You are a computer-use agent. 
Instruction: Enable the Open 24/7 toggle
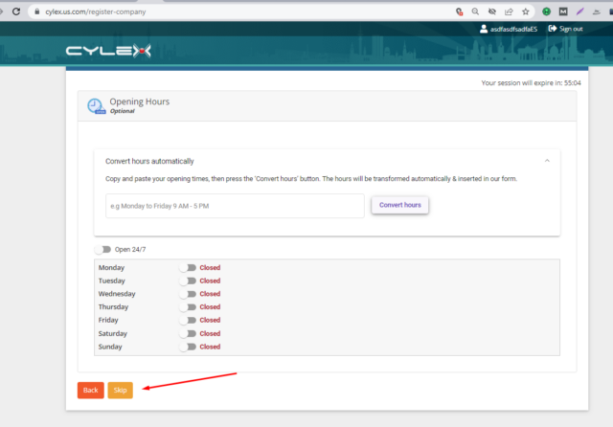pos(102,250)
